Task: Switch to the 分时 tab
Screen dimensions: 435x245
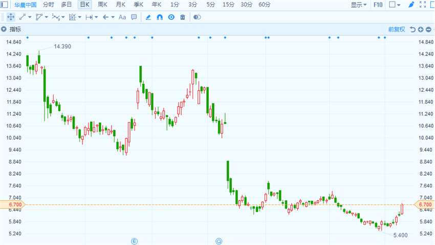Action: 48,5
